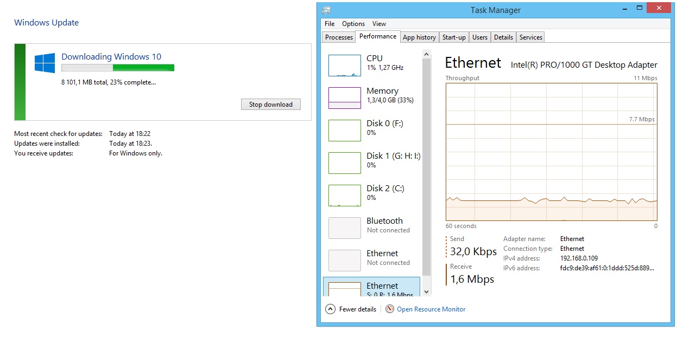677x351 pixels.
Task: Click the Windows Update heading
Action: coord(46,23)
